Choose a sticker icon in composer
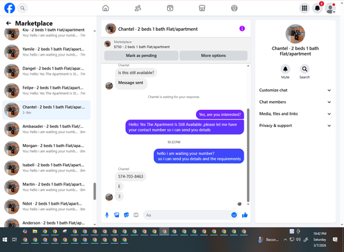The width and height of the screenshot is (344, 252). coord(127,215)
